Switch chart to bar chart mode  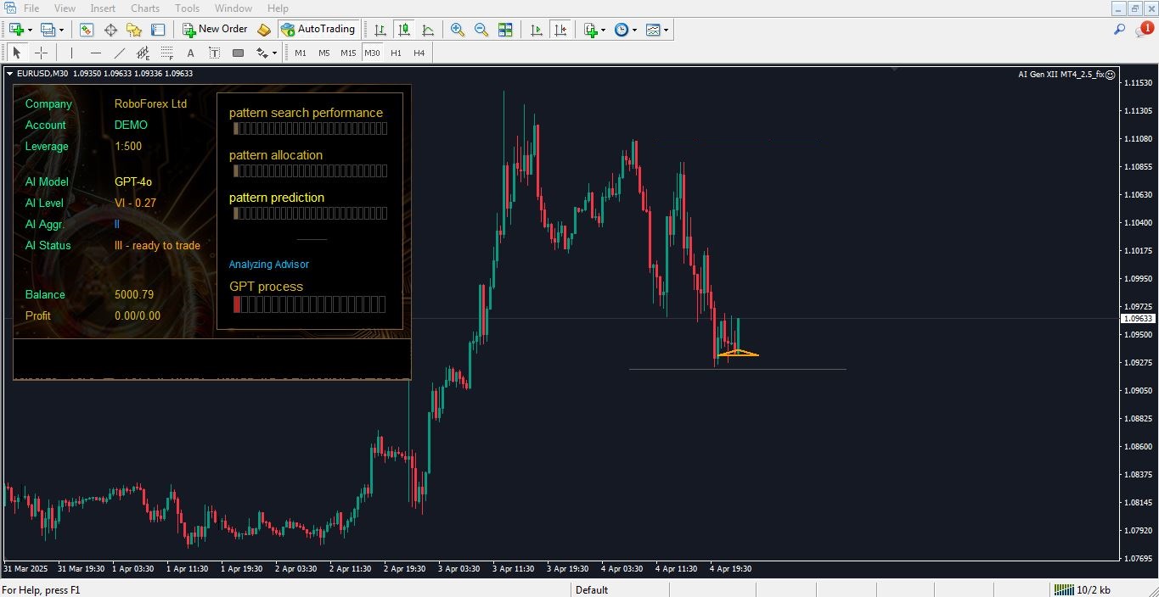coord(380,30)
